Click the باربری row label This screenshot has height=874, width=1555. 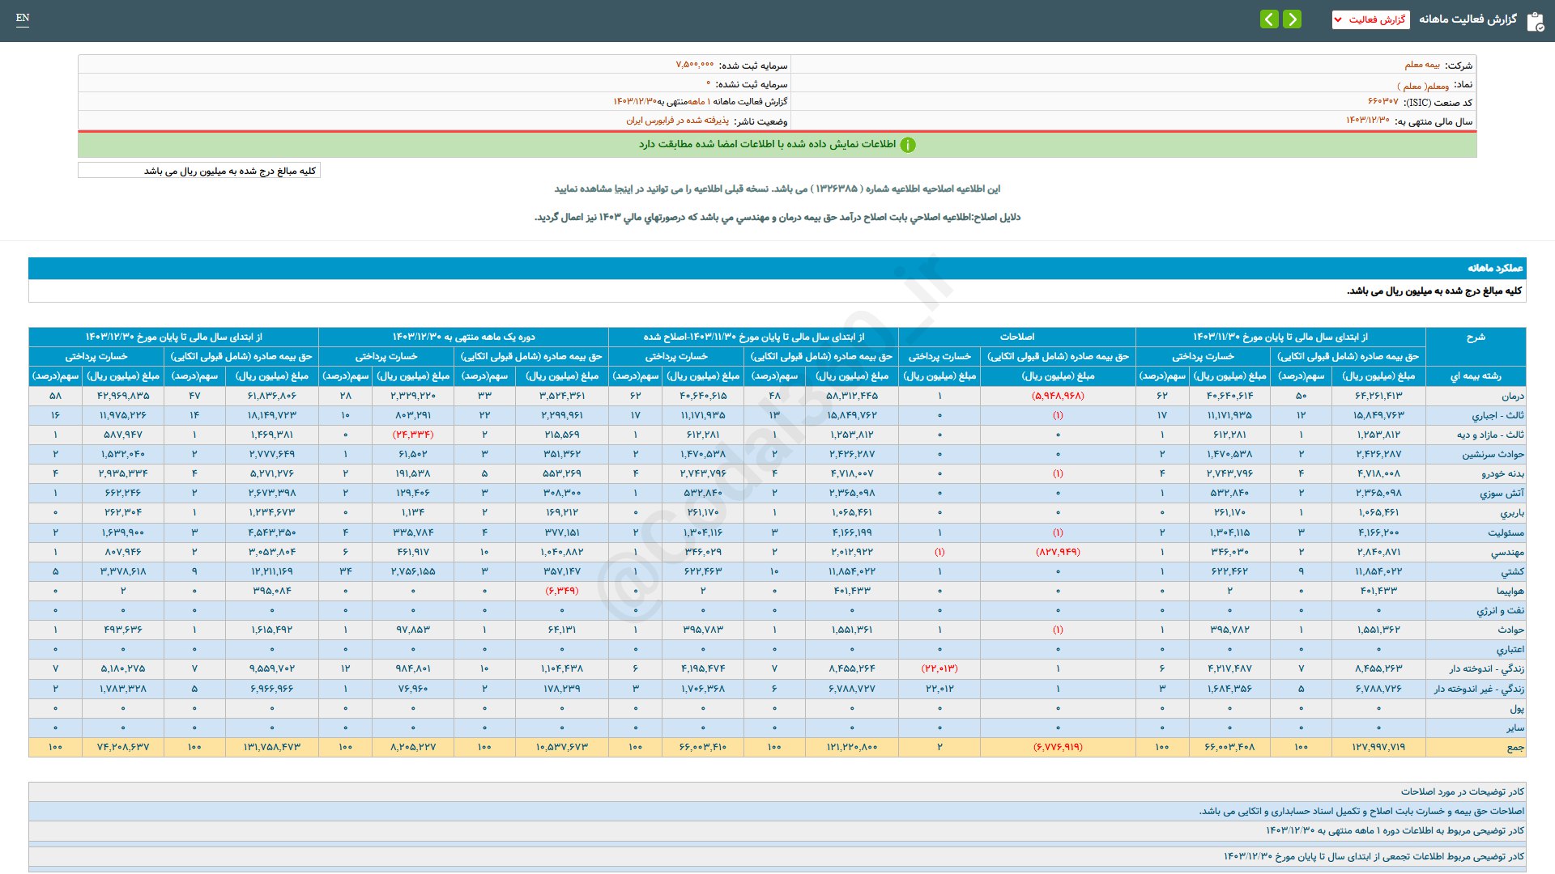click(1511, 513)
